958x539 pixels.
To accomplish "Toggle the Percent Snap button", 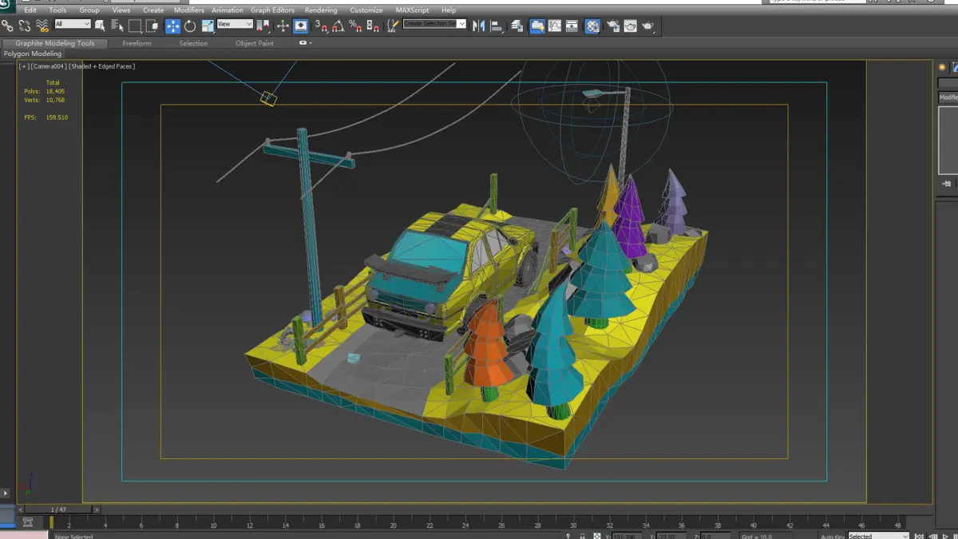I will [355, 26].
